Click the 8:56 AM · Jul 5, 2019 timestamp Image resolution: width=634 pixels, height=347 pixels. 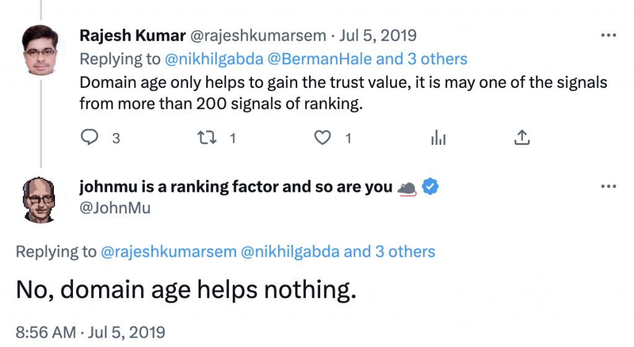click(90, 332)
